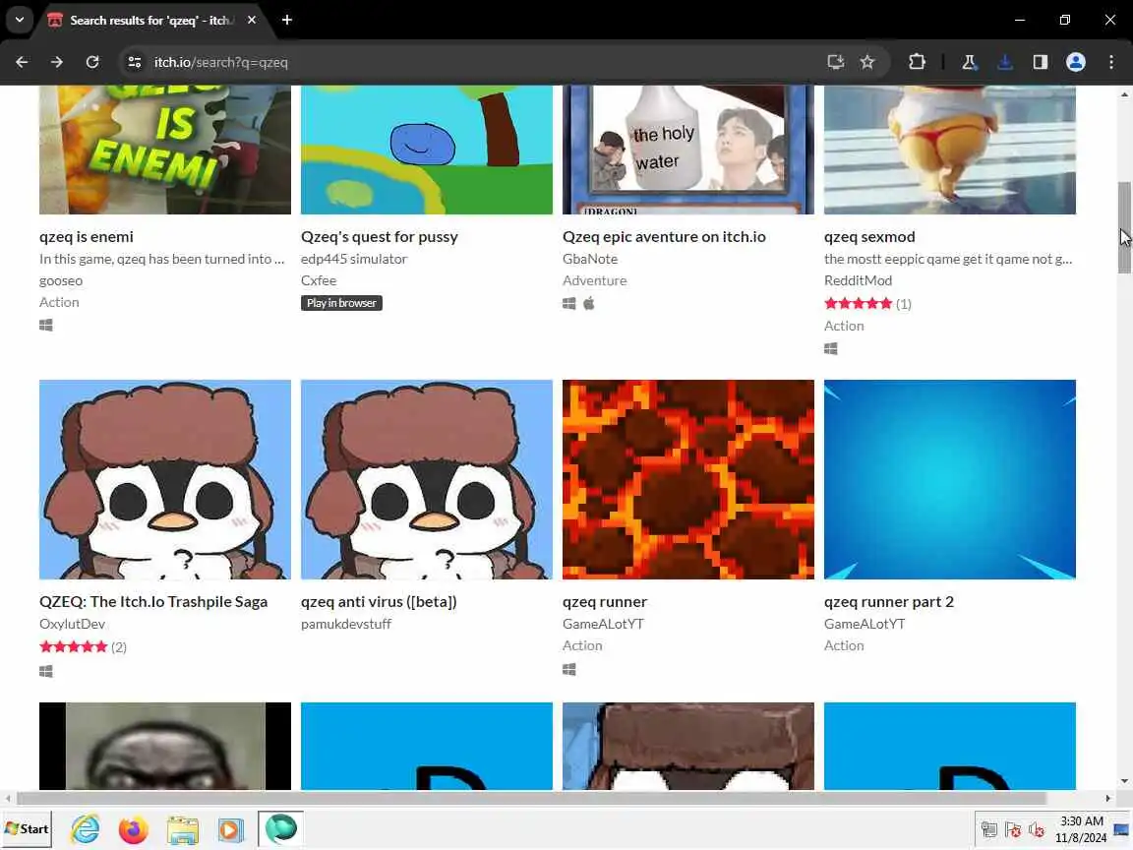Open 'qzeq anti virus ([beta])' title link
Viewport: 1133px width, 850px height.
[379, 601]
